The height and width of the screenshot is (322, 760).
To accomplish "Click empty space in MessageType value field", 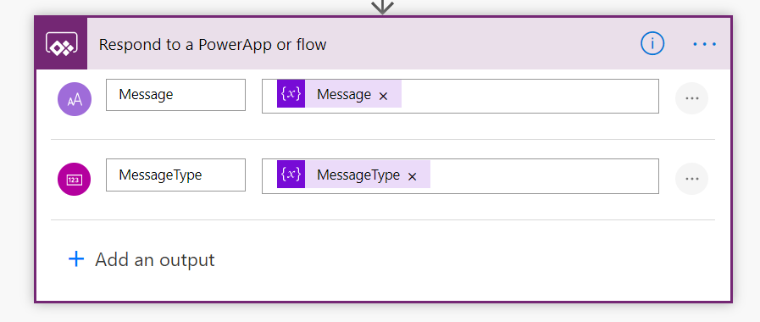I will 543,176.
